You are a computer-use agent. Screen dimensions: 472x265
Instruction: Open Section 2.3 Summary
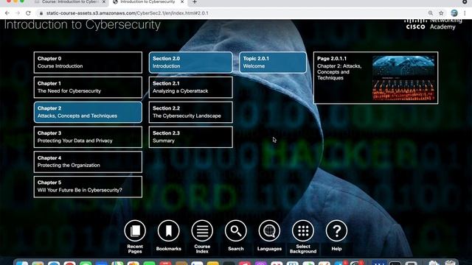point(191,137)
